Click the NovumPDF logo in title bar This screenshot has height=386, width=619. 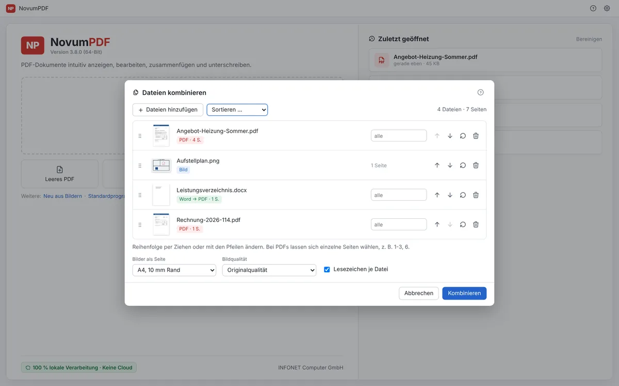pos(10,8)
